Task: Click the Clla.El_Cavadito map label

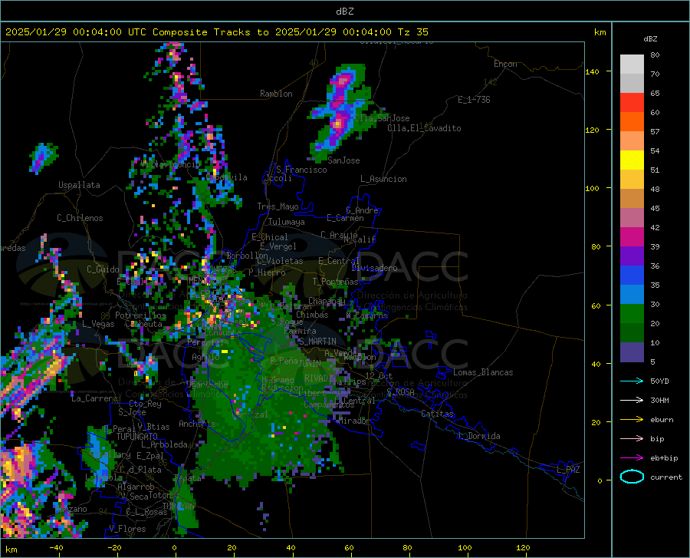Action: click(x=424, y=128)
